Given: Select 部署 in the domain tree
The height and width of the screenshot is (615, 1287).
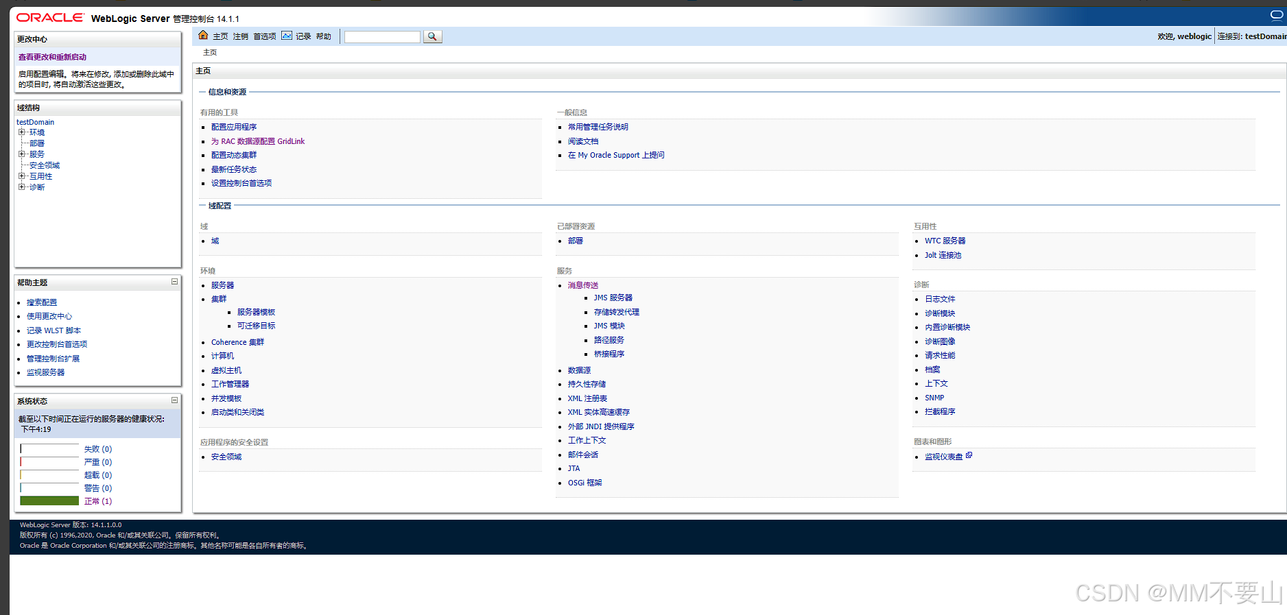Looking at the screenshot, I should 37,143.
